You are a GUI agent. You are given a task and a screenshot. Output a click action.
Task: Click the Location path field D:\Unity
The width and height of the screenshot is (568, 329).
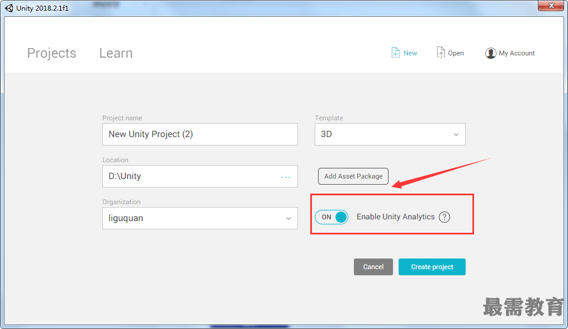tap(200, 176)
